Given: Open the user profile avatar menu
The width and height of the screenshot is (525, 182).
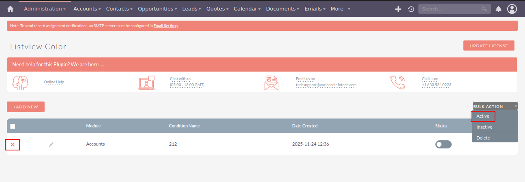Looking at the screenshot, I should point(512,9).
